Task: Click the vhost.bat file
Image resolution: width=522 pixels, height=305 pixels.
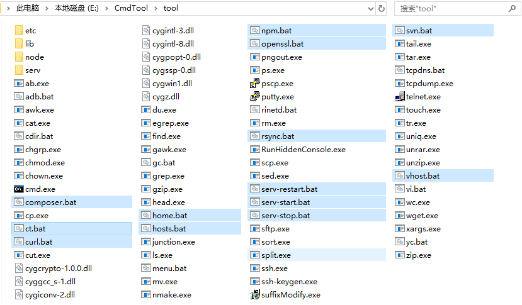Action: [x=423, y=176]
